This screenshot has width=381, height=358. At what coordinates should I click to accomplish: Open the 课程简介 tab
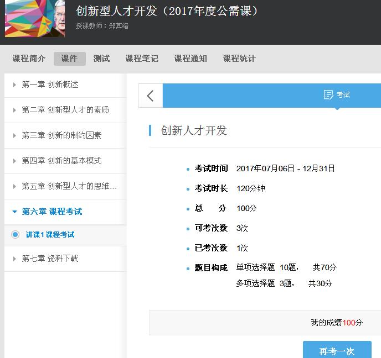[29, 59]
